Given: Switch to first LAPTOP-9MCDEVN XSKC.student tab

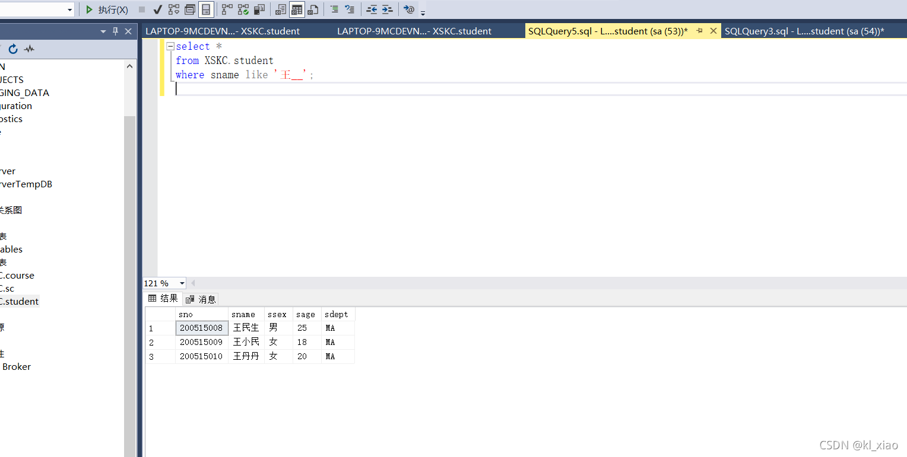Looking at the screenshot, I should pos(223,31).
